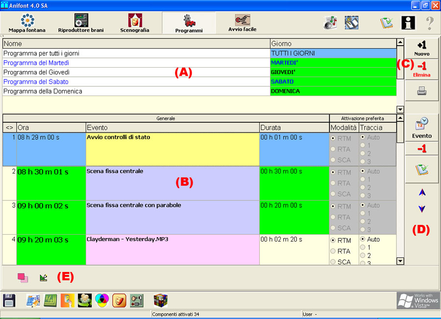Click event Avvio controlli di stato
The width and height of the screenshot is (441, 319).
pyautogui.click(x=172, y=149)
